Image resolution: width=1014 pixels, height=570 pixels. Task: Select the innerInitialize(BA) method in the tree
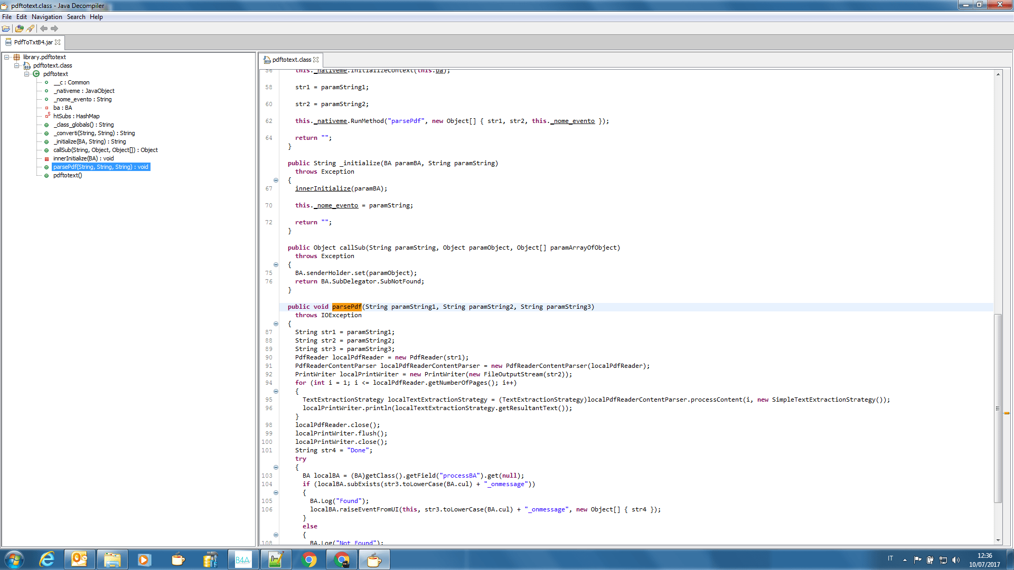coord(84,158)
